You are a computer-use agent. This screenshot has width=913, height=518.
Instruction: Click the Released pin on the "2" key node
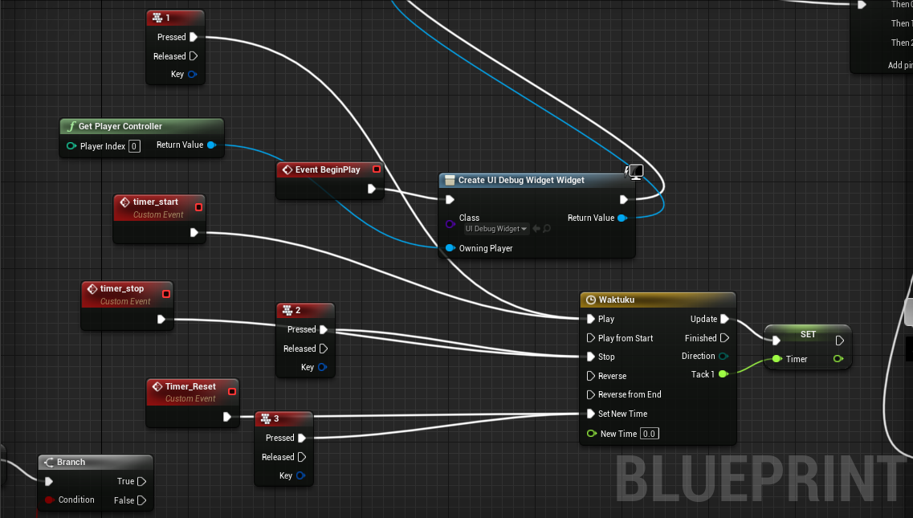[x=324, y=349]
